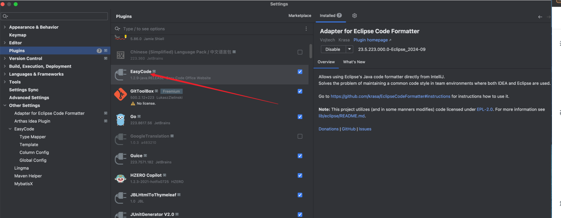Image resolution: width=561 pixels, height=218 pixels.
Task: Click the EasyCode plug icon
Action: point(121,75)
